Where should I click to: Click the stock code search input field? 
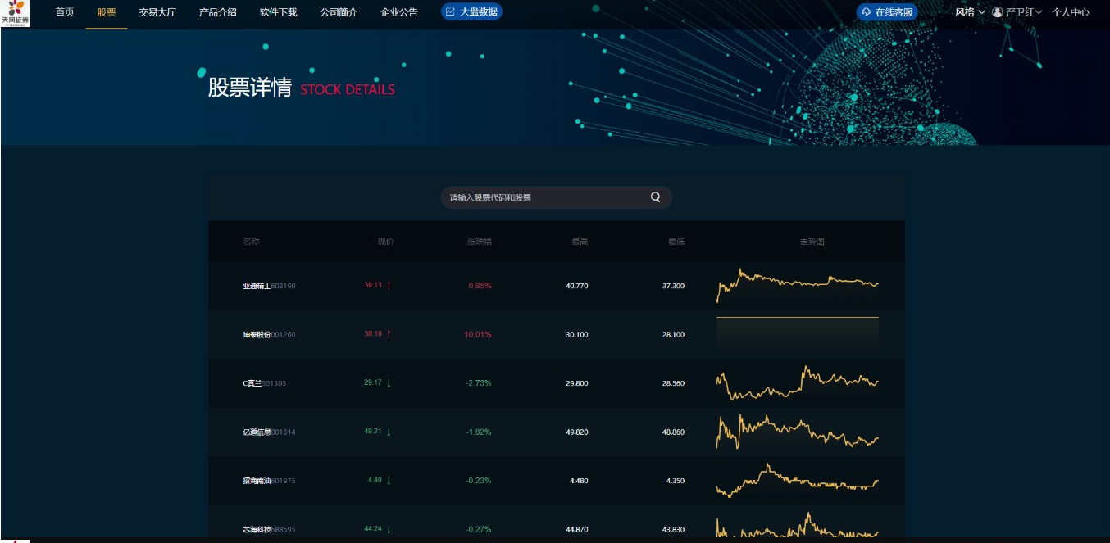tap(545, 197)
